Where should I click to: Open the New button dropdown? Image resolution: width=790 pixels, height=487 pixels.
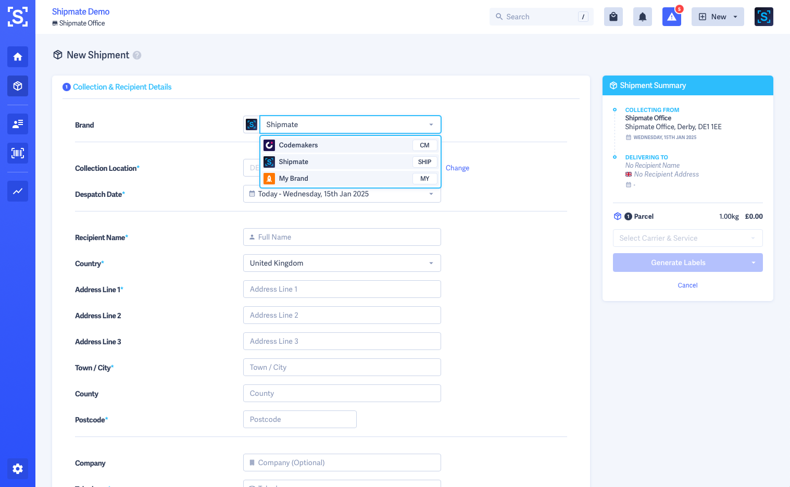pyautogui.click(x=718, y=17)
